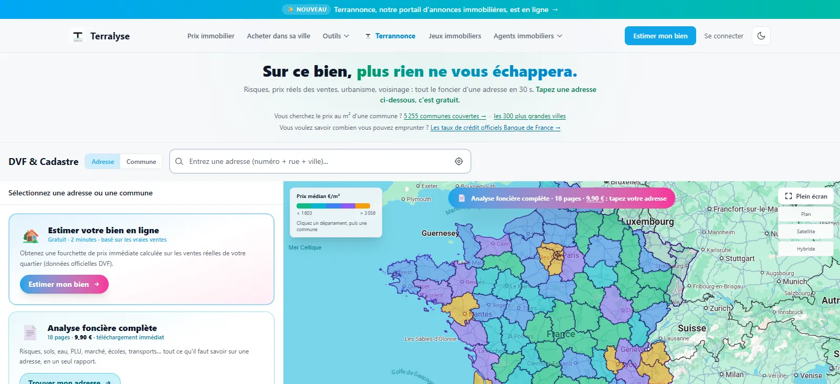This screenshot has height=384, width=840.
Task: Toggle dark mode moon icon
Action: point(761,36)
